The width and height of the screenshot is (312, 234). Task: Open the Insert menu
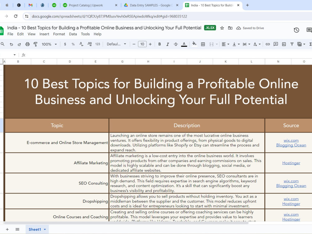pos(44,34)
